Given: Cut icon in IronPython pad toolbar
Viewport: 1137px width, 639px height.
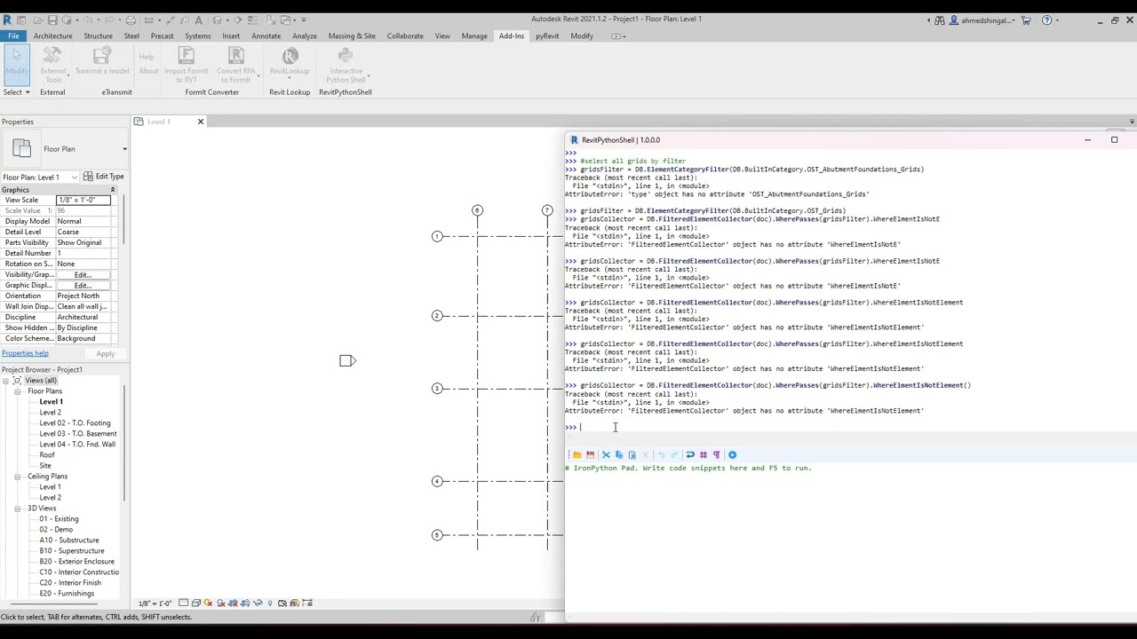Looking at the screenshot, I should coord(606,454).
